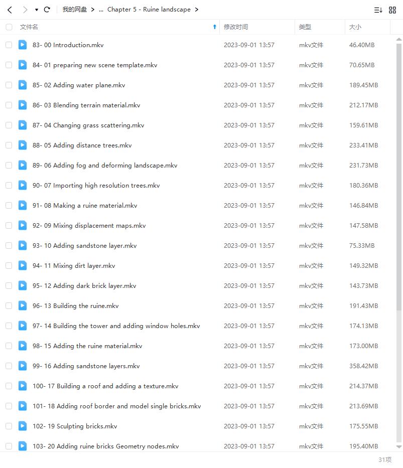
Task: Expand chevron after Chapter 5 - Ruine landscape
Action: 196,10
